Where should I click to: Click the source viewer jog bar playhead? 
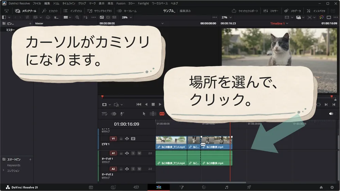point(102,97)
